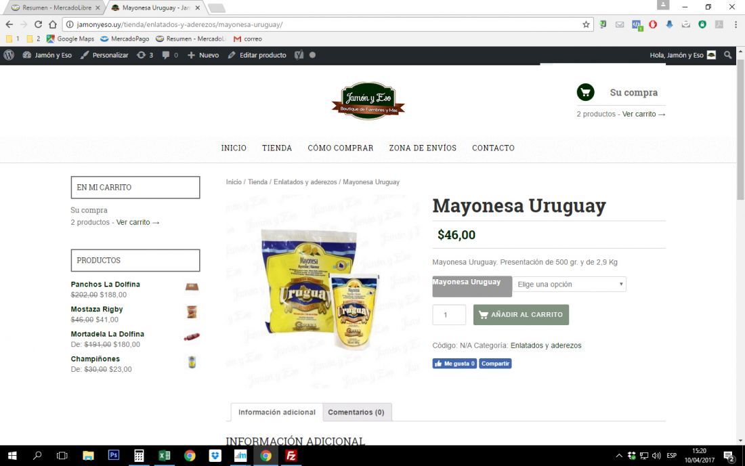This screenshot has width=745, height=466.
Task: Open comments bubble in admin bar
Action: click(169, 55)
